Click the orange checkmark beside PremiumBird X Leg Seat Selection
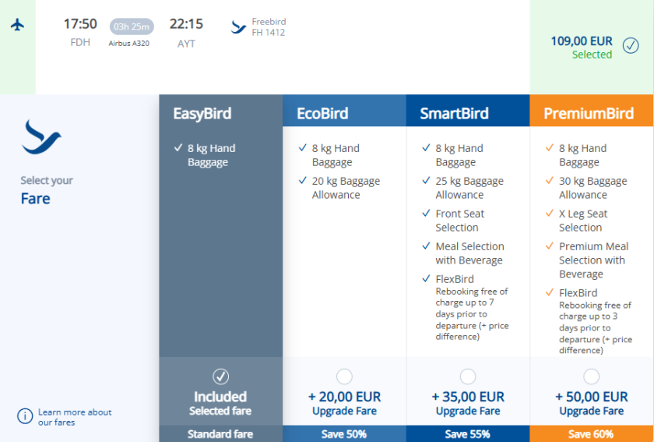654x442 pixels. click(549, 214)
